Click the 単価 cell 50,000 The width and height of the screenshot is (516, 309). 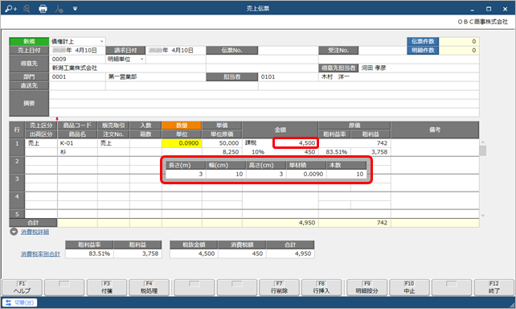[222, 143]
